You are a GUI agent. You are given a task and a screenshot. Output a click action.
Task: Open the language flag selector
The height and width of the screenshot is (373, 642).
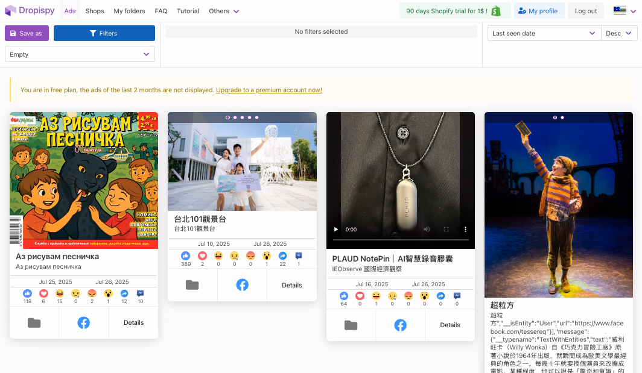coord(625,11)
